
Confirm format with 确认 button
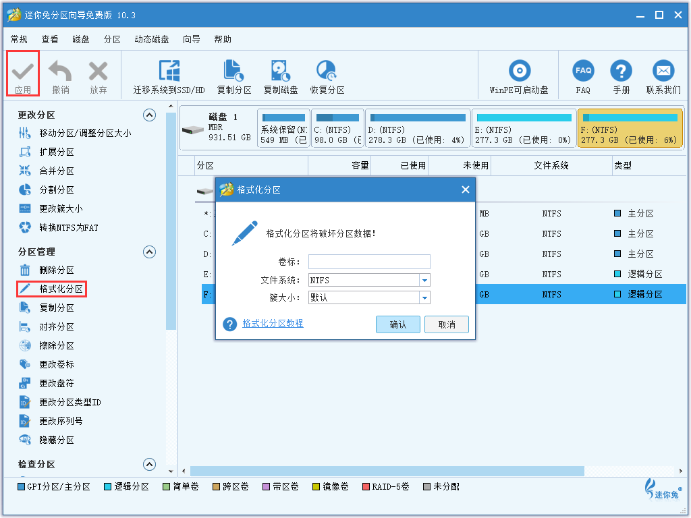click(398, 324)
